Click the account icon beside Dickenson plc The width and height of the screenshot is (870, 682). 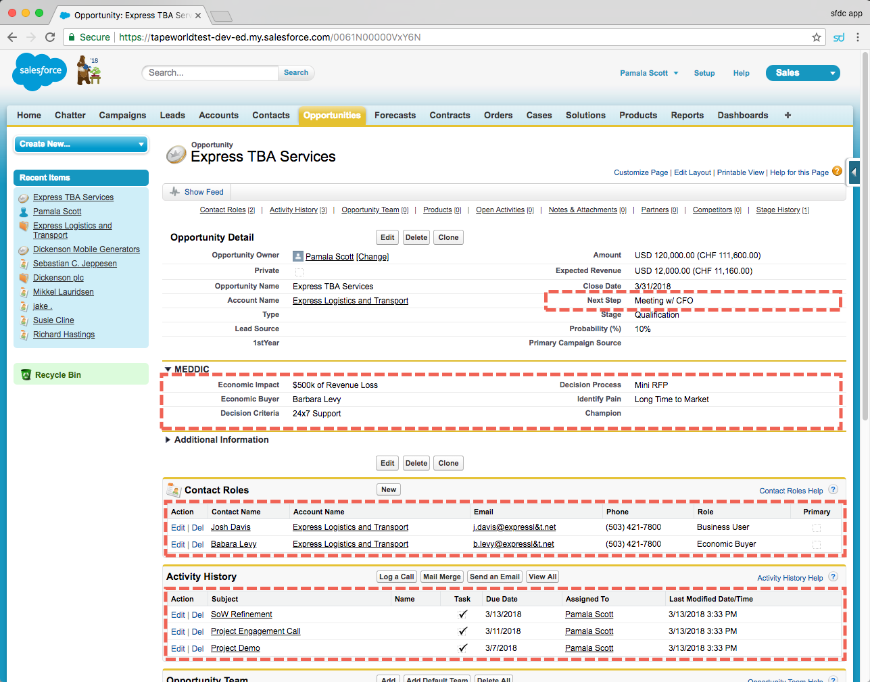coord(24,278)
